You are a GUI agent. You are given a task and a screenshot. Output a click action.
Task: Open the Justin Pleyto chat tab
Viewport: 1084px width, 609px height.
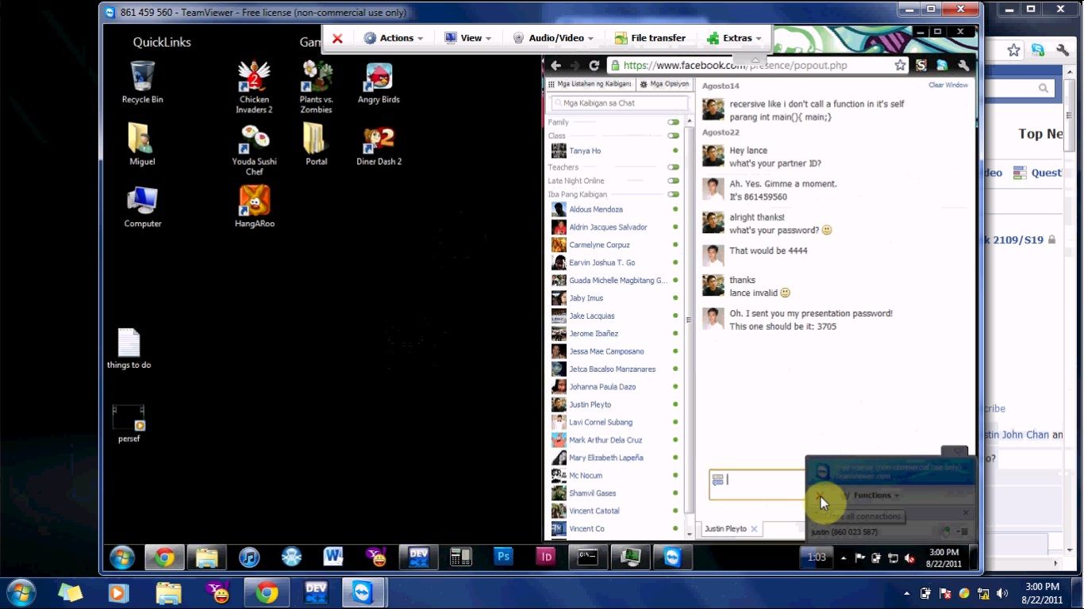pos(725,529)
